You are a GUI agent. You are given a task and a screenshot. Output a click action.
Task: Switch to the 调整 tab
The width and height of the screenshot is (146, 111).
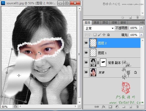coord(114,23)
